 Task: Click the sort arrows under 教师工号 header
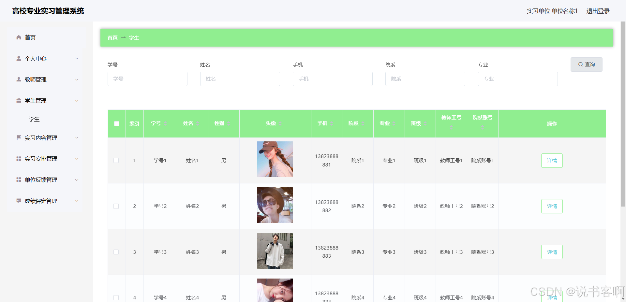point(451,127)
